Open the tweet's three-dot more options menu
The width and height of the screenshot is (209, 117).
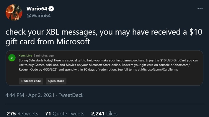[200, 8]
